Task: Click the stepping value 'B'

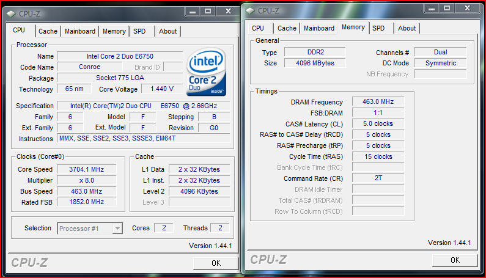Action: coord(214,117)
